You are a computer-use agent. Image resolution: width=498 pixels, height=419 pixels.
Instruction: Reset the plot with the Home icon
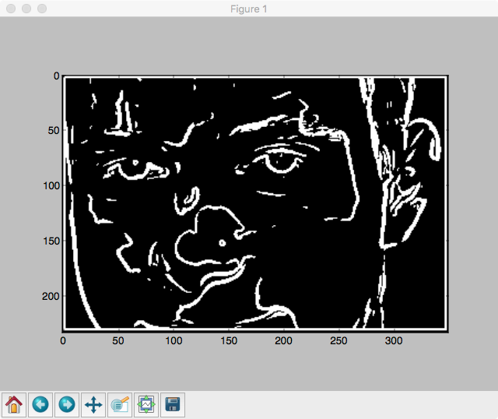pyautogui.click(x=14, y=405)
